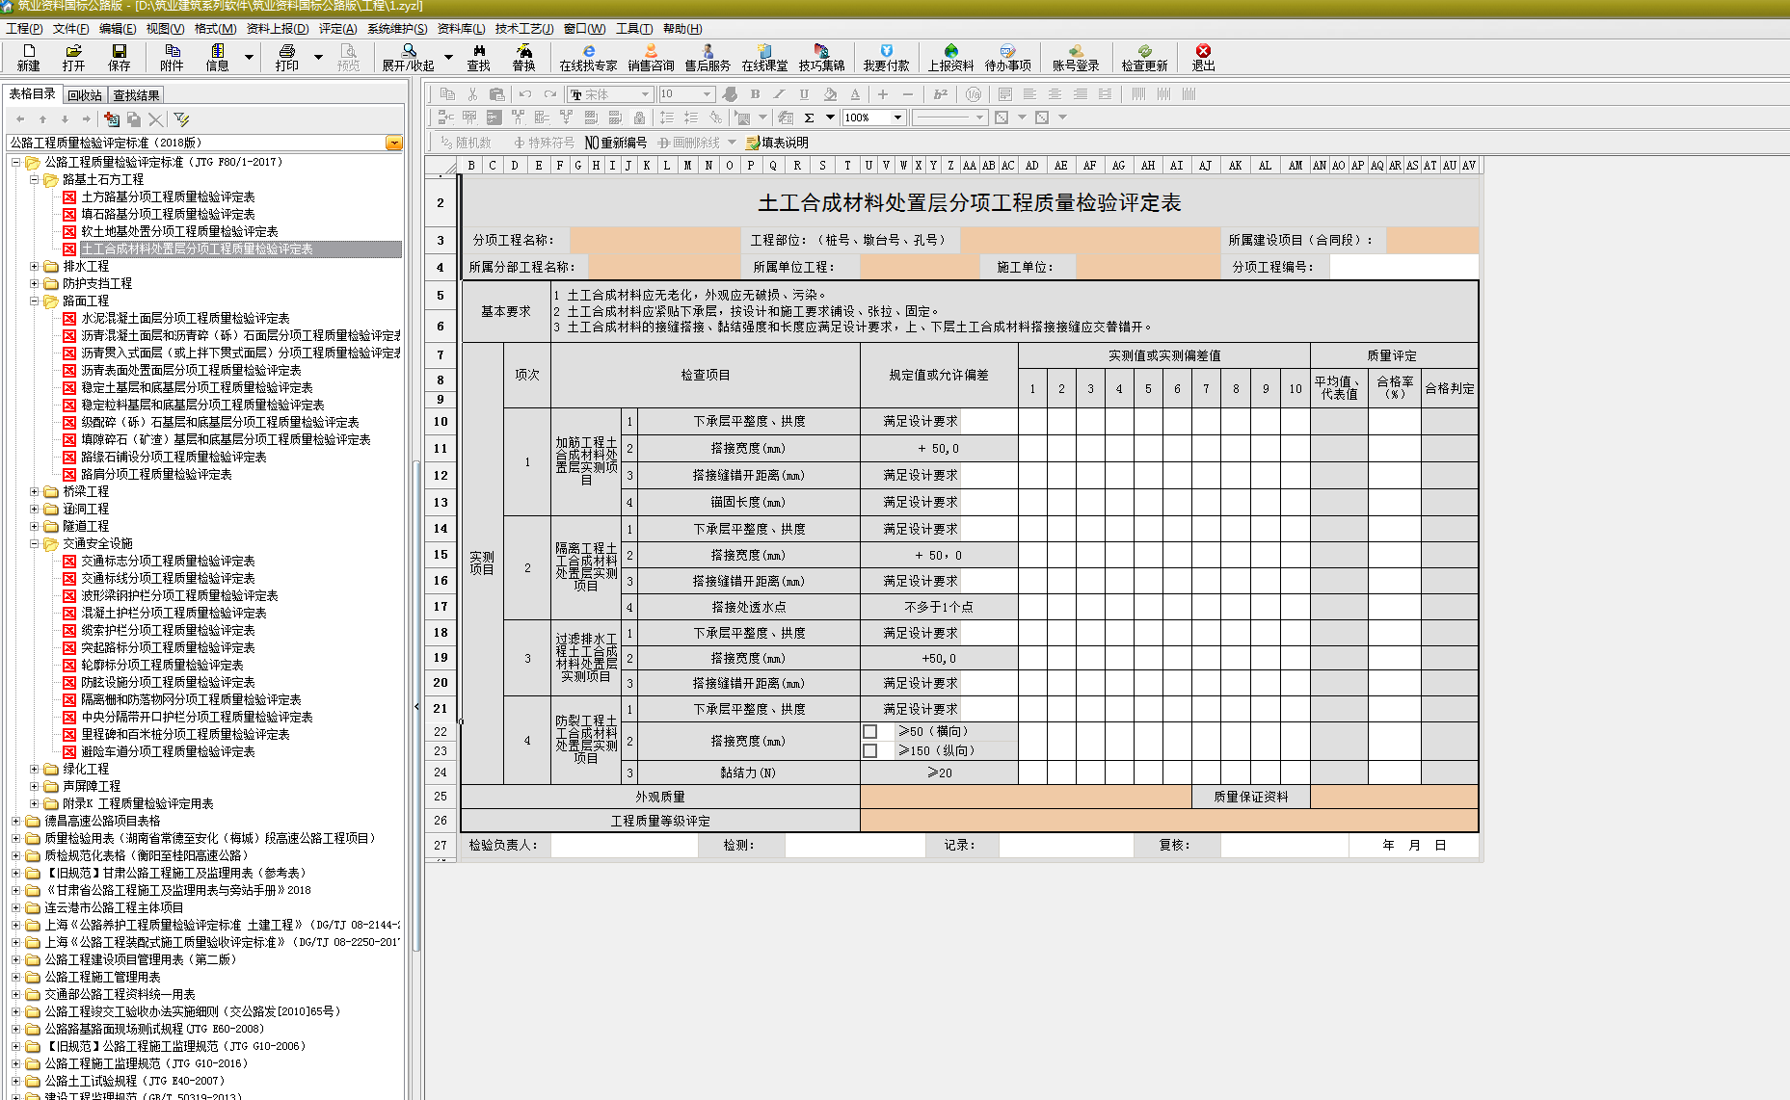Click the red 退出 exit icon
Screen dimensions: 1790x1100
pyautogui.click(x=1203, y=57)
